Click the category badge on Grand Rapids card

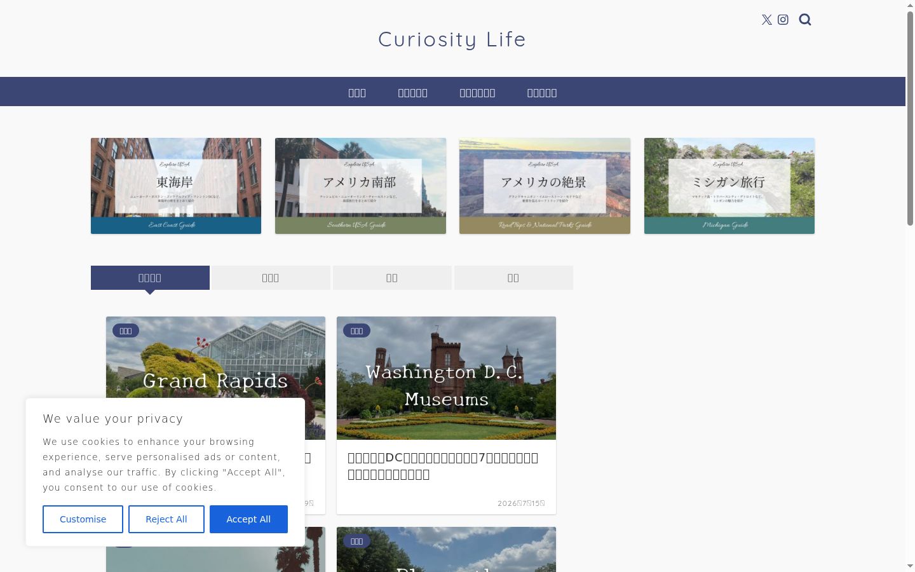click(126, 330)
